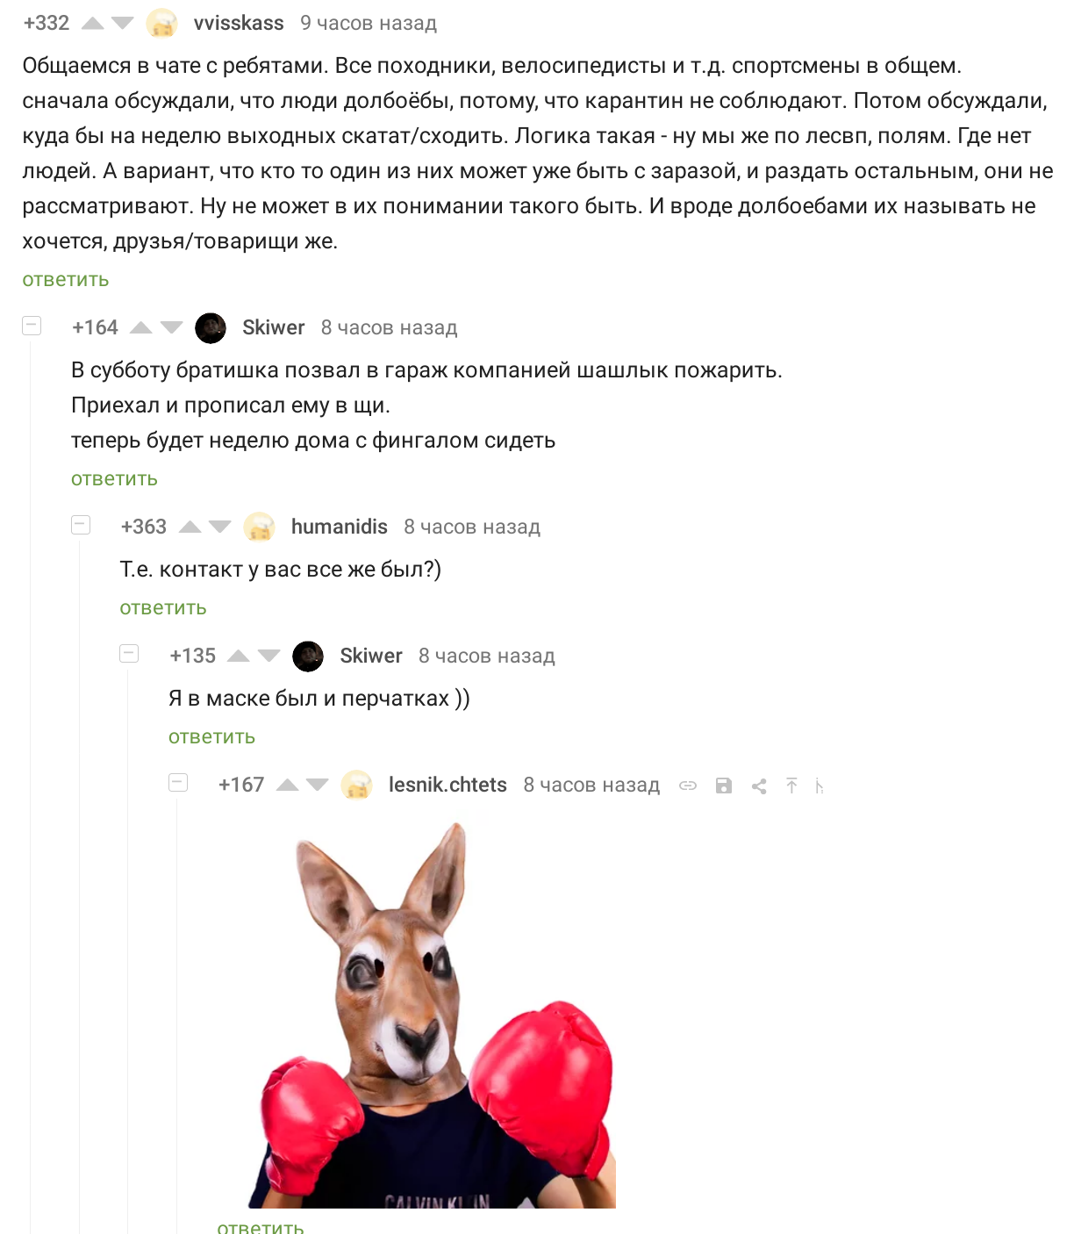Downvote Skiwer comment rated +135
The height and width of the screenshot is (1234, 1074).
pos(269,656)
